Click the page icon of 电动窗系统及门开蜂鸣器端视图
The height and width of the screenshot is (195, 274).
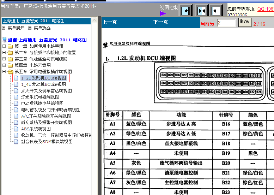[x=16, y=110]
